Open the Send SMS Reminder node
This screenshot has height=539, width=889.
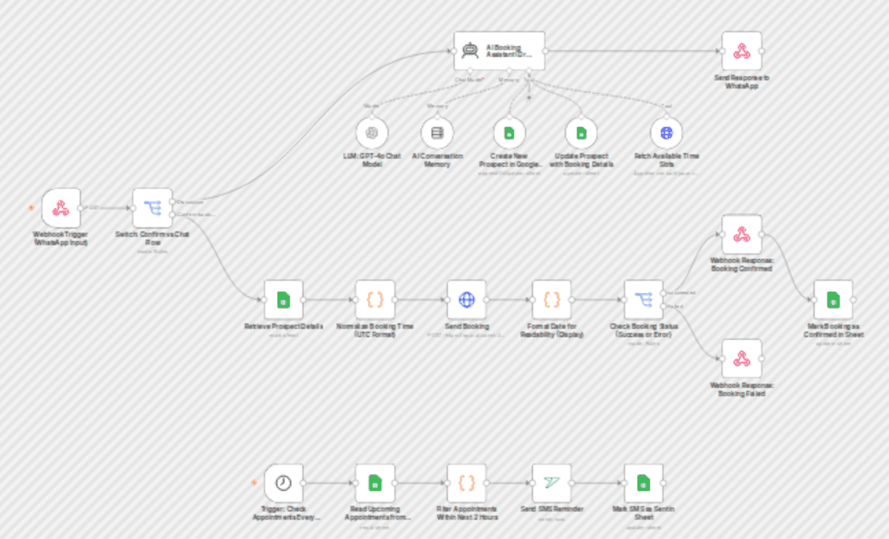[x=552, y=483]
